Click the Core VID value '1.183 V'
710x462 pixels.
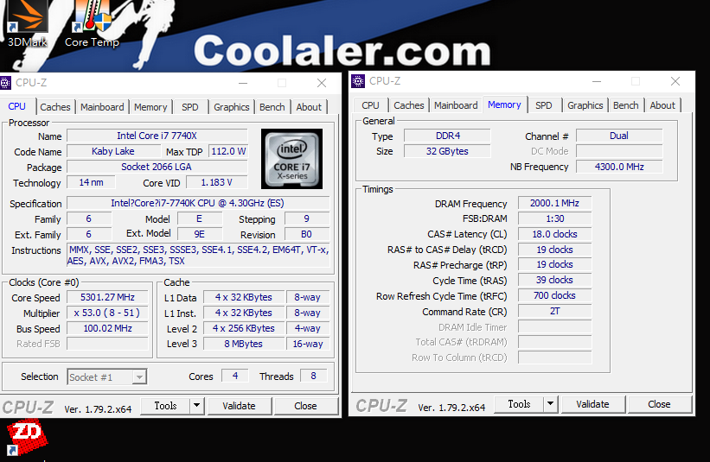[x=217, y=182]
